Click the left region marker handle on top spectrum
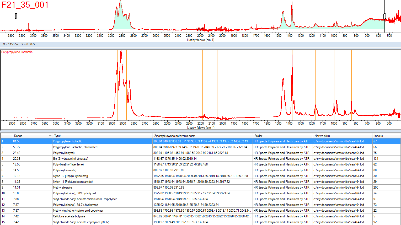Image resolution: width=401 pixels, height=225 pixels. pos(16,16)
